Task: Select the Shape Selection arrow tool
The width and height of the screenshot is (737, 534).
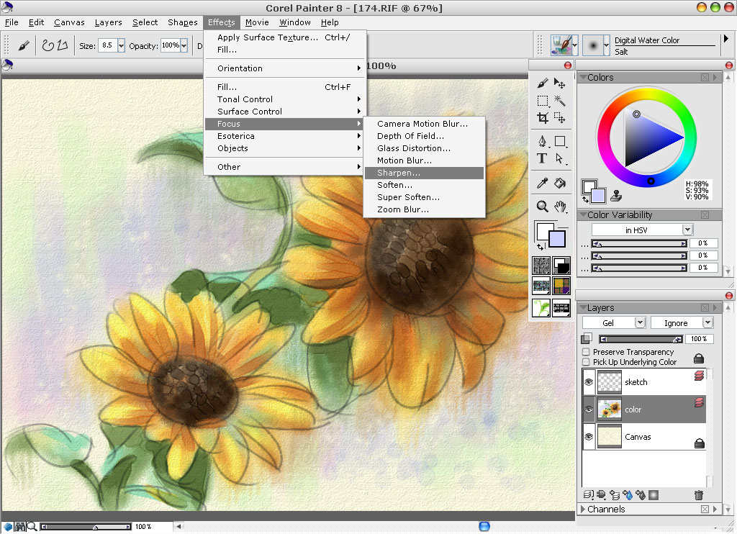Action: pyautogui.click(x=559, y=158)
